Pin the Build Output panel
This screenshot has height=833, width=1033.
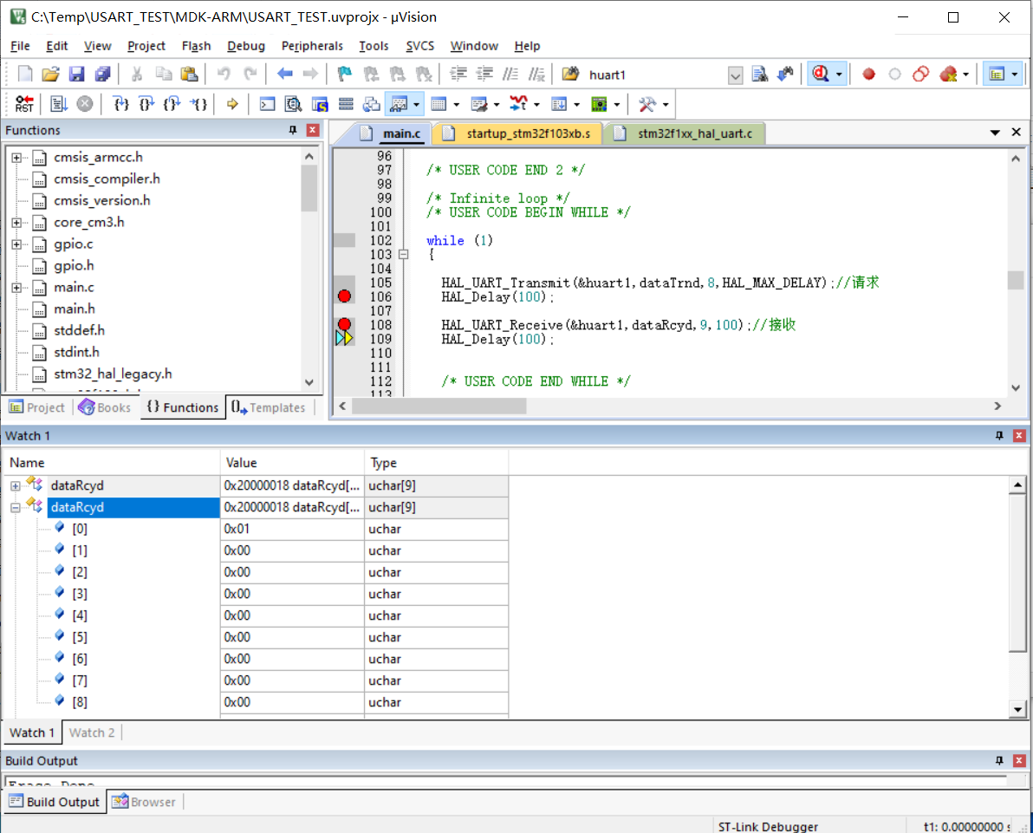pos(999,760)
